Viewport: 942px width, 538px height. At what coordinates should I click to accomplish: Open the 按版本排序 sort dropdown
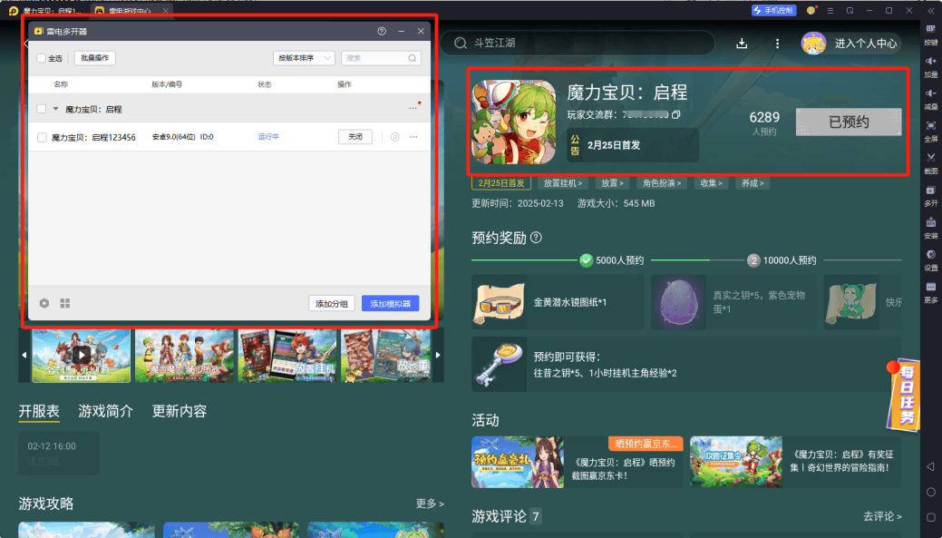tap(304, 58)
